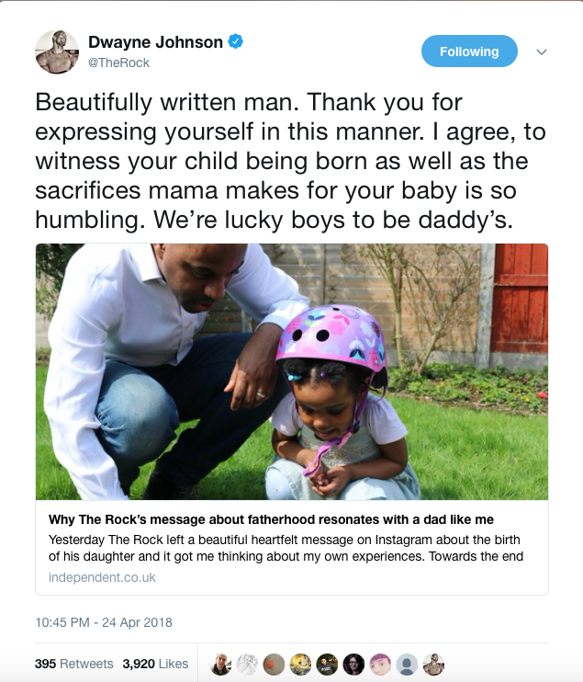Click the yellow-toned liker avatar

tap(300, 664)
